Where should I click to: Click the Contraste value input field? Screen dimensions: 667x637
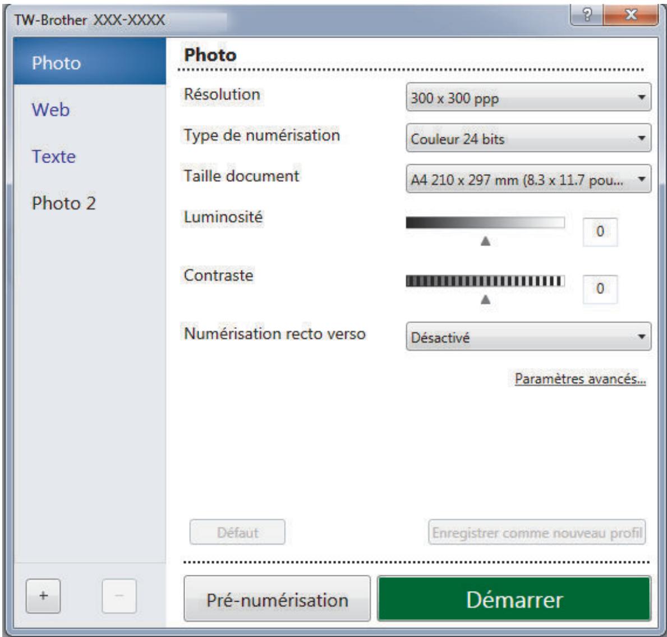pyautogui.click(x=600, y=289)
